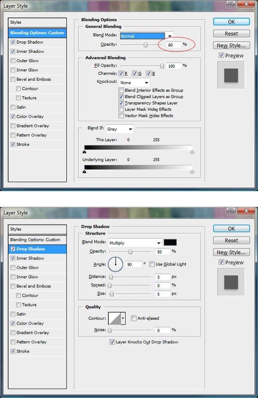
Task: Select Blending Options: Custom in top dialog
Action: (37, 33)
